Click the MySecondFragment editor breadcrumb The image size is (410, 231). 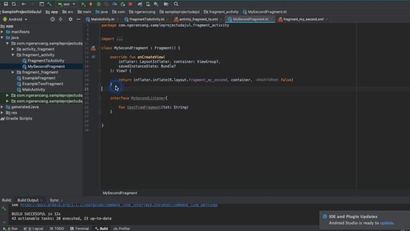[120, 193]
